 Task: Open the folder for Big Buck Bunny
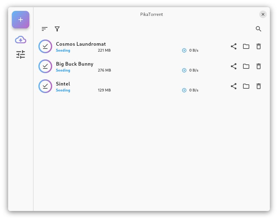(246, 66)
